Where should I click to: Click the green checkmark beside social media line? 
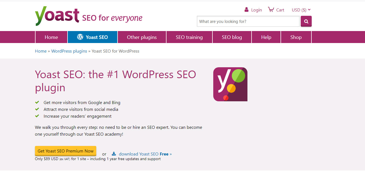[37, 109]
